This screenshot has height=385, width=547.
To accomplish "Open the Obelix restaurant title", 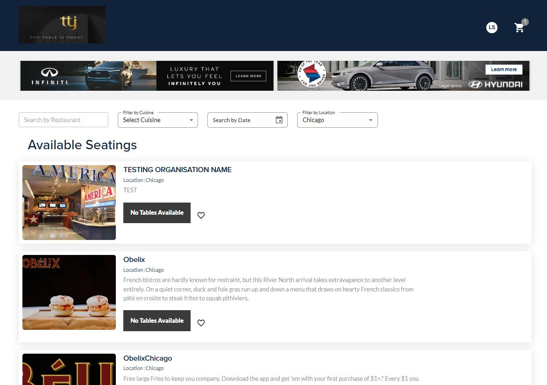I will click(x=134, y=260).
